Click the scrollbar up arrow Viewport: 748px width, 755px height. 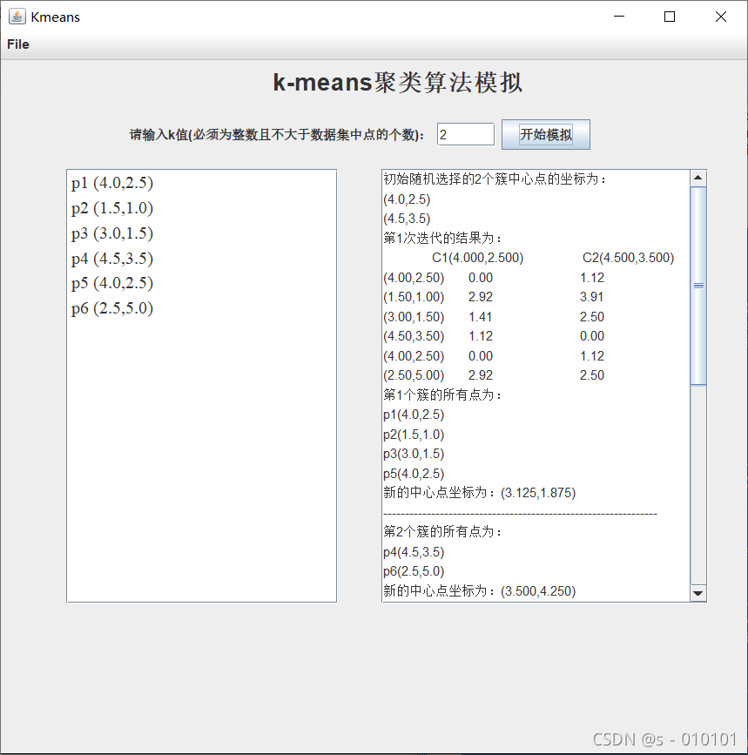pyautogui.click(x=698, y=177)
